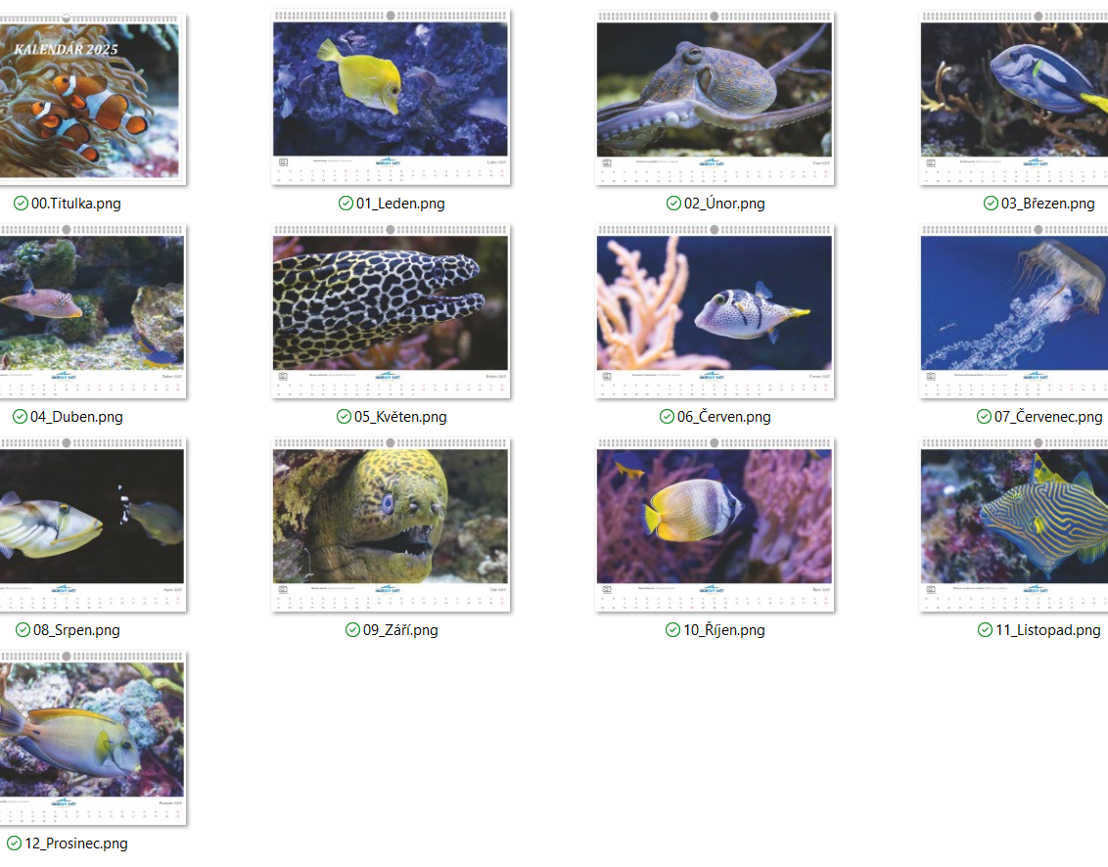Image resolution: width=1108 pixels, height=867 pixels.
Task: Select the 10_Říjen.png butterflyfish thumbnail
Action: pos(715,525)
